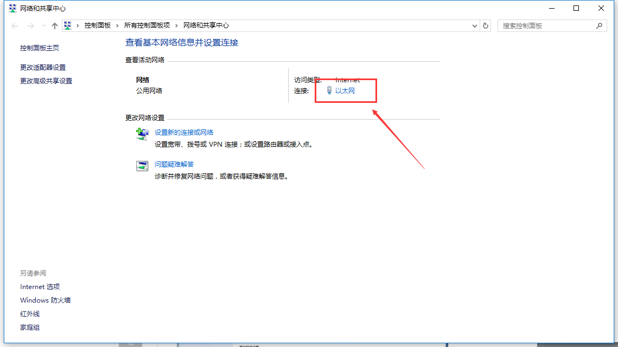The width and height of the screenshot is (618, 347).
Task: Click the 问题疑难解答 troubleshooting icon
Action: (x=142, y=166)
